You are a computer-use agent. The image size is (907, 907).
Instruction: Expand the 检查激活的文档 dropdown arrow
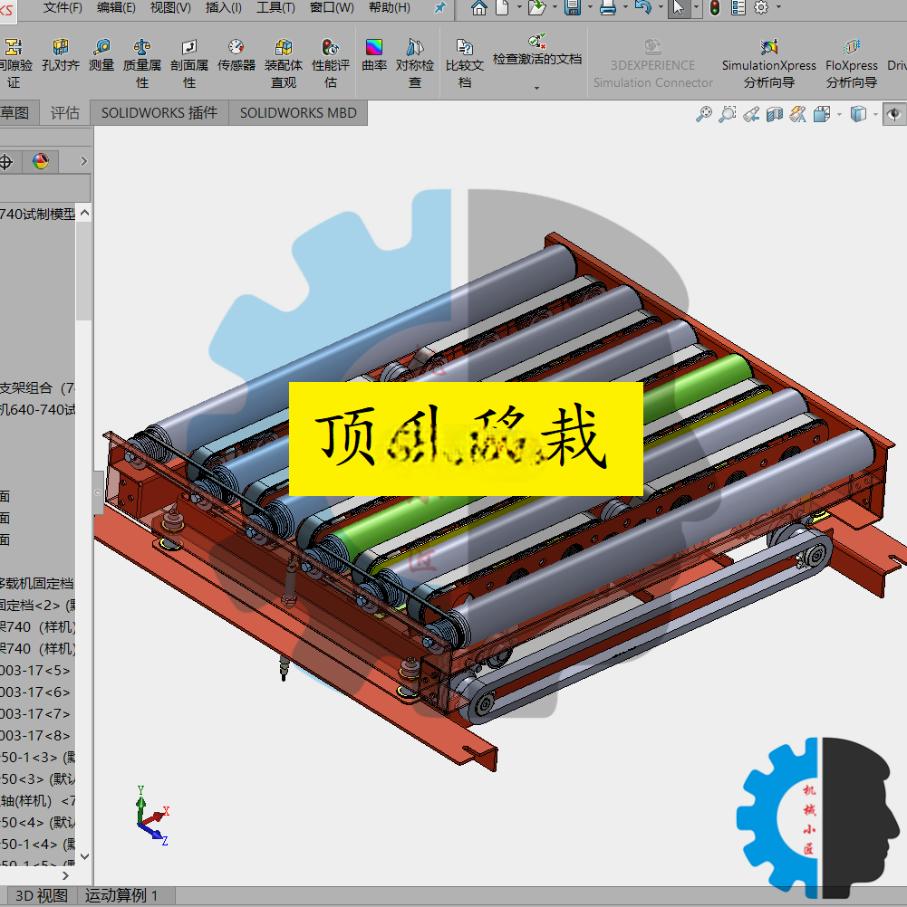click(536, 88)
